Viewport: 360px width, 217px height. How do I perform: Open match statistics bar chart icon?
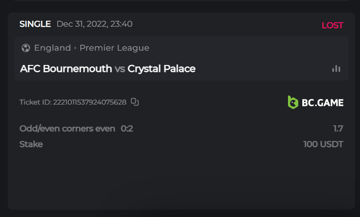pos(336,69)
